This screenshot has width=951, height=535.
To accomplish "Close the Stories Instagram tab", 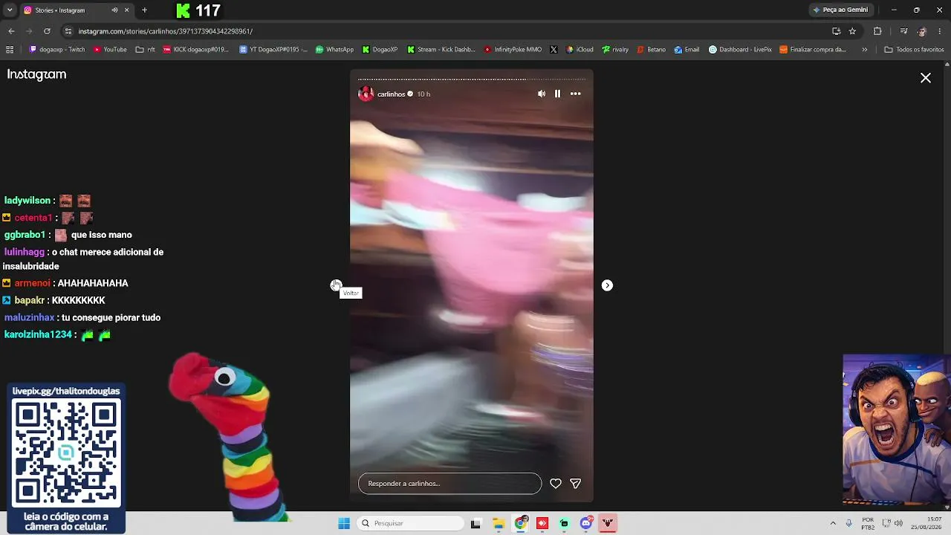I will click(x=127, y=10).
